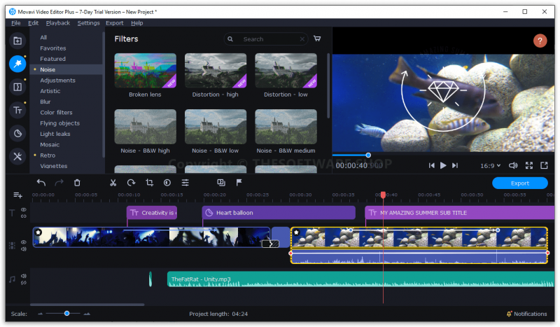
Task: Open the Settings menu
Action: tap(88, 23)
